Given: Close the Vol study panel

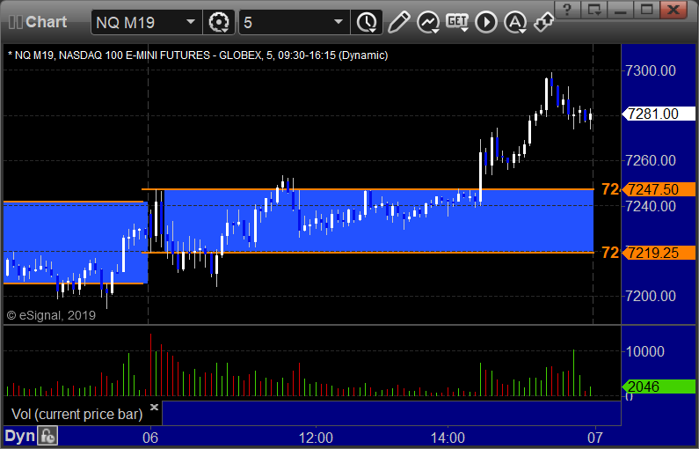Looking at the screenshot, I should click(x=154, y=407).
